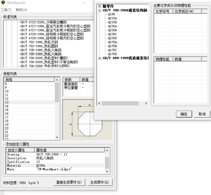
Task: Click the 规格 list scrollbar thumb
Action: pos(57,92)
